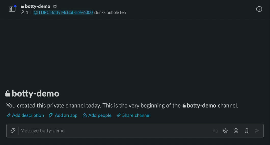Viewport: 270px width, 145px height.
Task: Open the channel member count
Action: (x=25, y=12)
